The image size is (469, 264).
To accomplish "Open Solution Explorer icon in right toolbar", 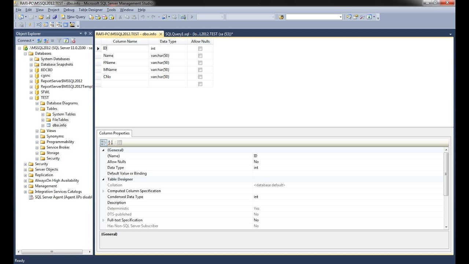I will [x=349, y=17].
